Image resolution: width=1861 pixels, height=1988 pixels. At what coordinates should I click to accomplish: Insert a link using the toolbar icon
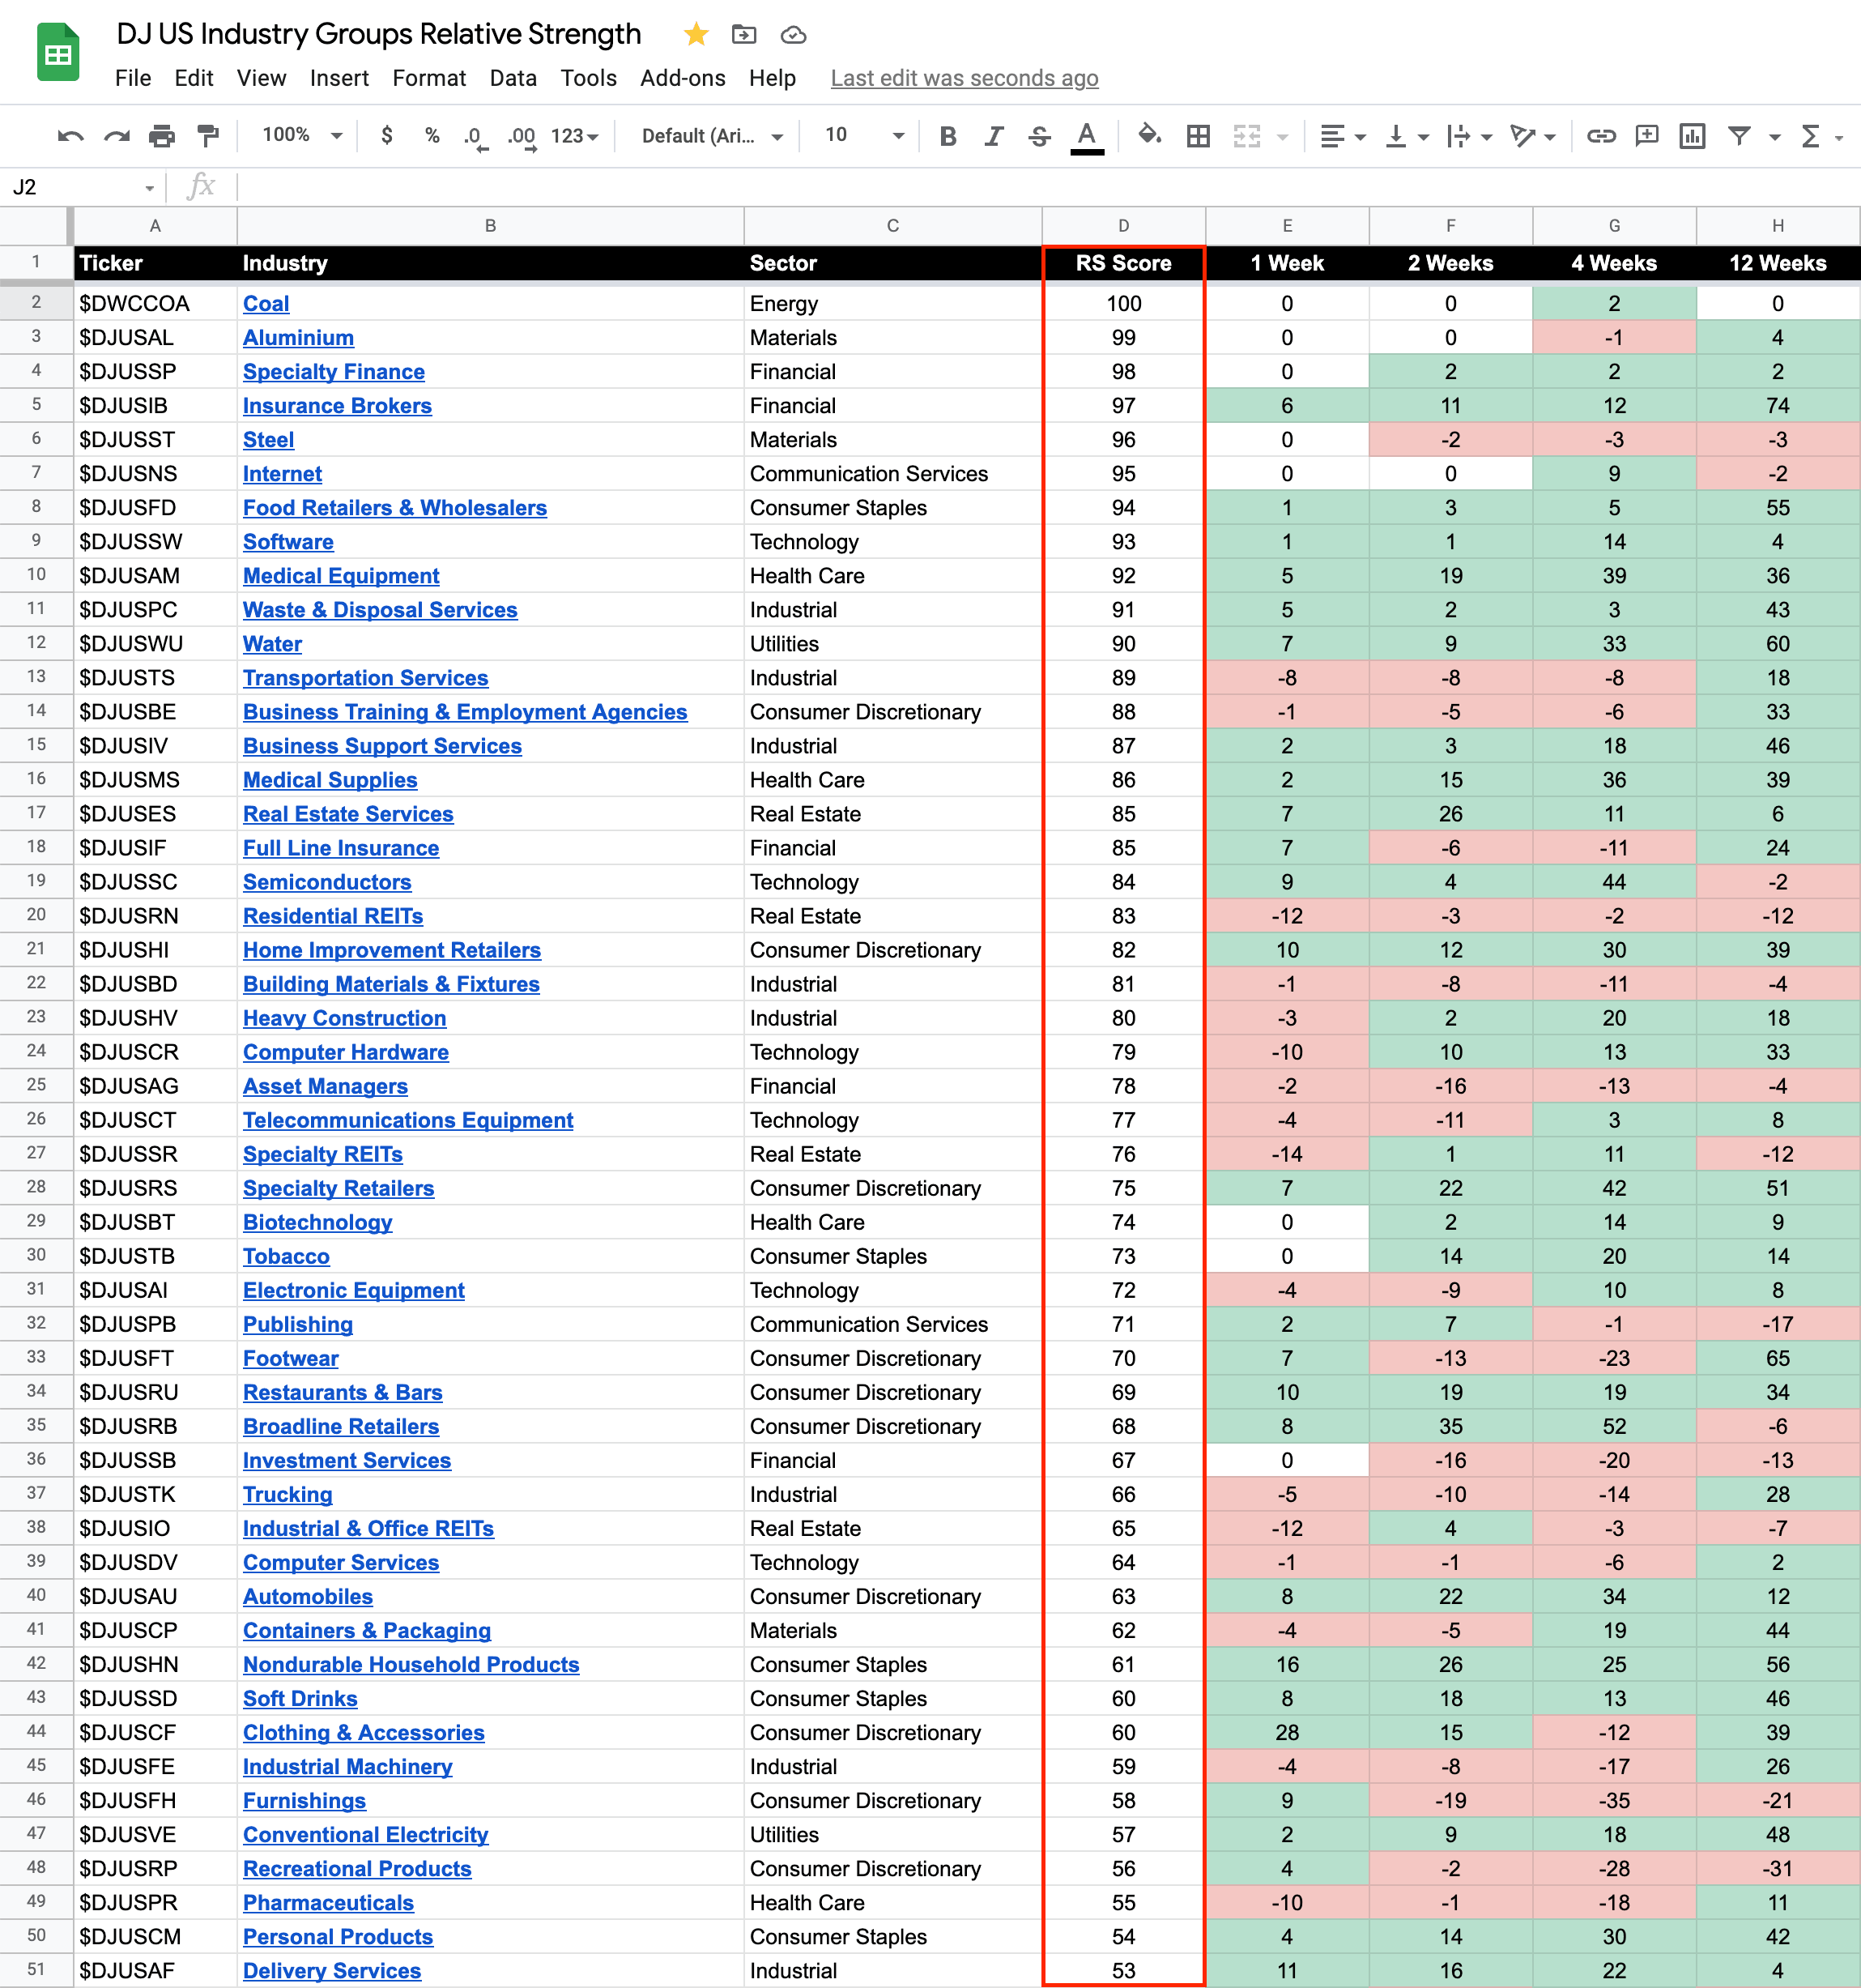[x=1600, y=136]
